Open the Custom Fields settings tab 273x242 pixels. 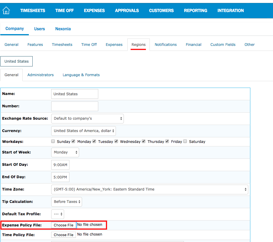pos(223,44)
